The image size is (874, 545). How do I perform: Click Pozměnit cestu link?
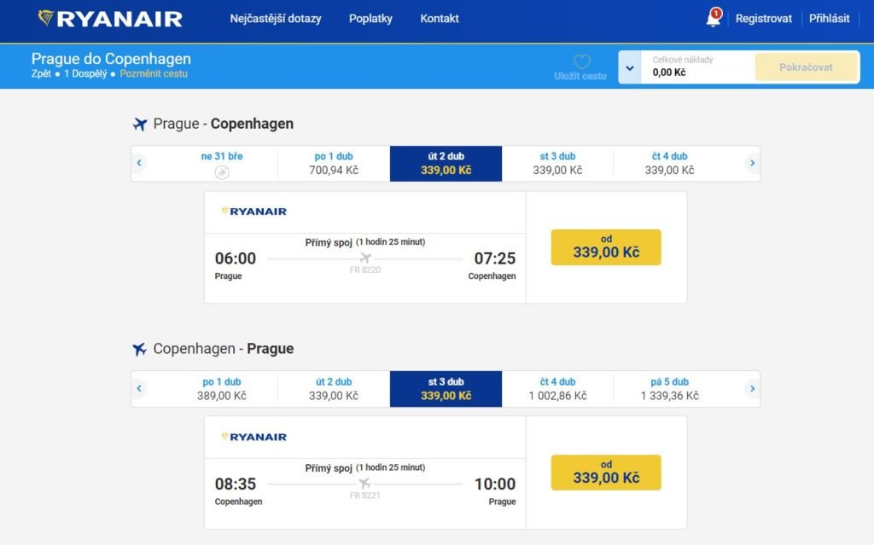(154, 74)
